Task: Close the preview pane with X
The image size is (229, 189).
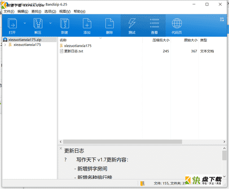Action: (61, 148)
